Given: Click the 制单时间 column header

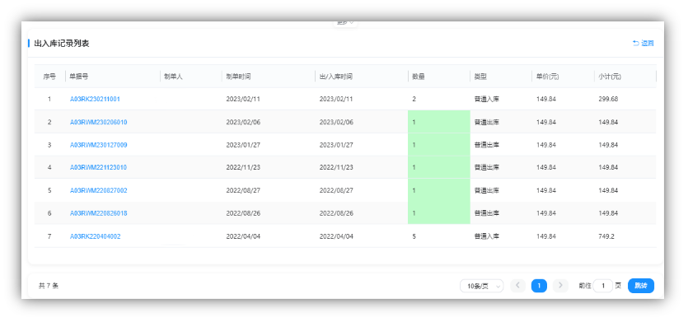Looking at the screenshot, I should [238, 77].
